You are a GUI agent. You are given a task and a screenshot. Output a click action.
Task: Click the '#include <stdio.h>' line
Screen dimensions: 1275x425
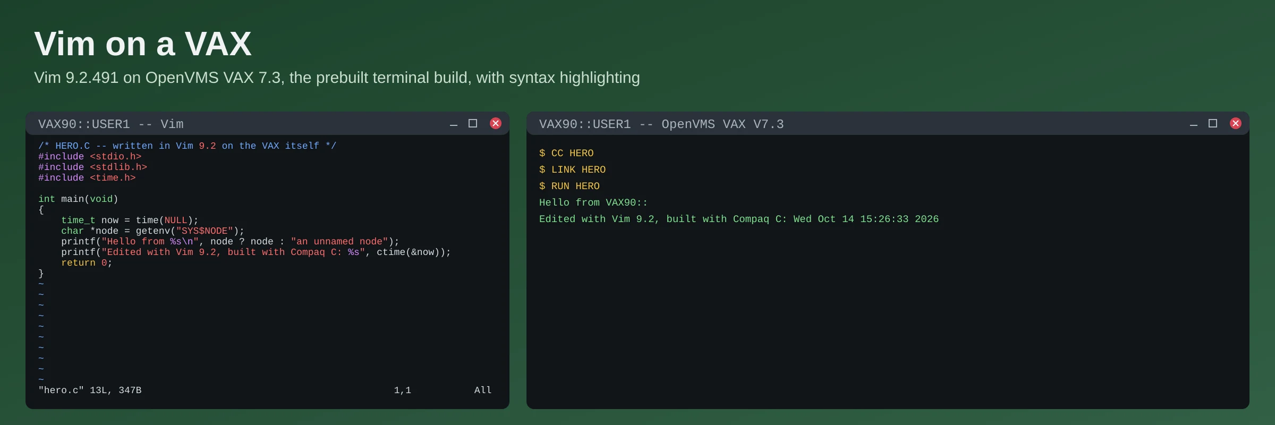pyautogui.click(x=90, y=156)
